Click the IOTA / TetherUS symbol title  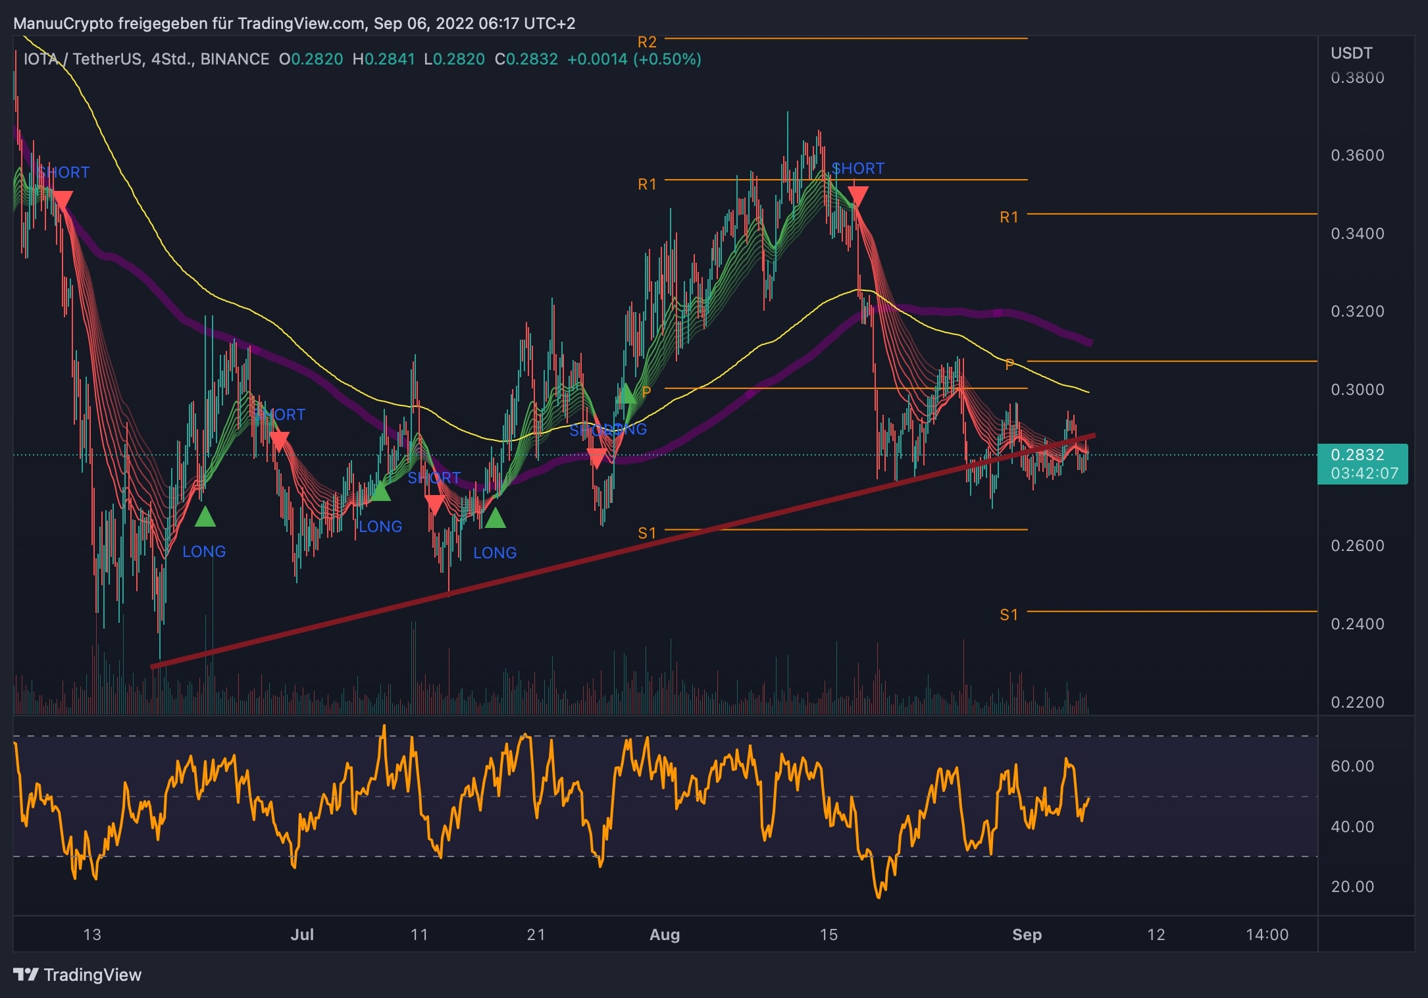tap(146, 59)
